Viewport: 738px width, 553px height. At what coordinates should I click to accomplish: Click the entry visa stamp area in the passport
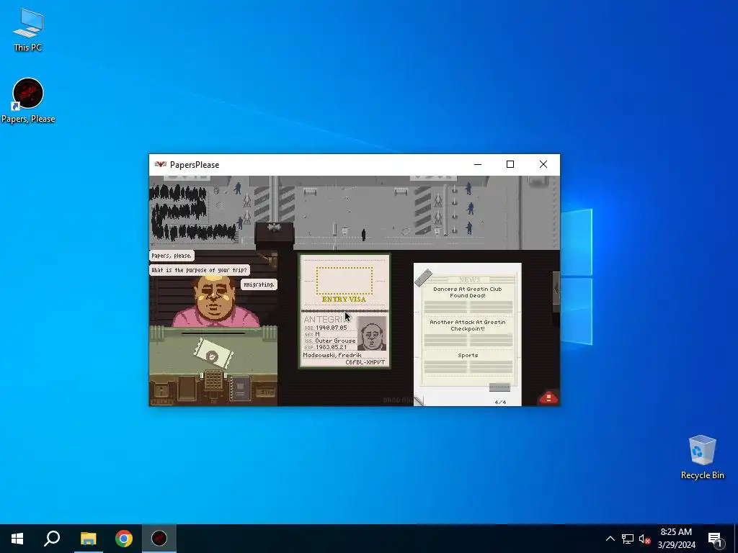coord(344,281)
